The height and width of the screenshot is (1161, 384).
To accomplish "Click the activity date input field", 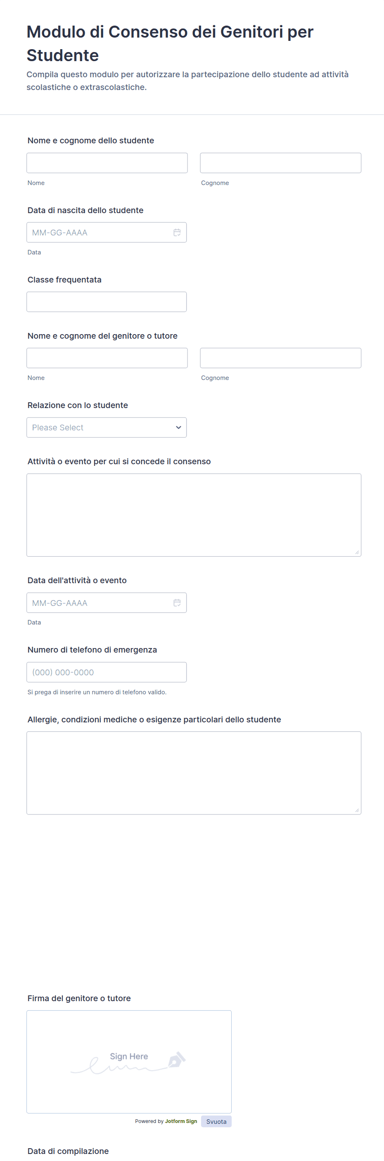I will tap(99, 603).
